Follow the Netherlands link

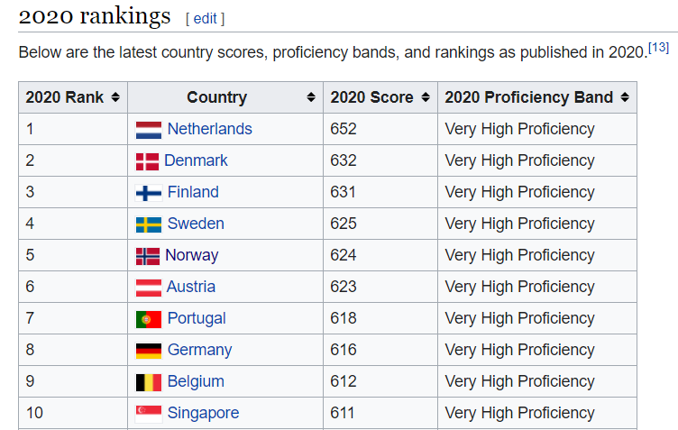210,129
